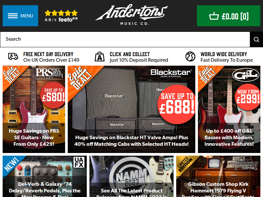The image size is (263, 197).
Task: Click the world wide delivery globe icon
Action: [x=190, y=56]
